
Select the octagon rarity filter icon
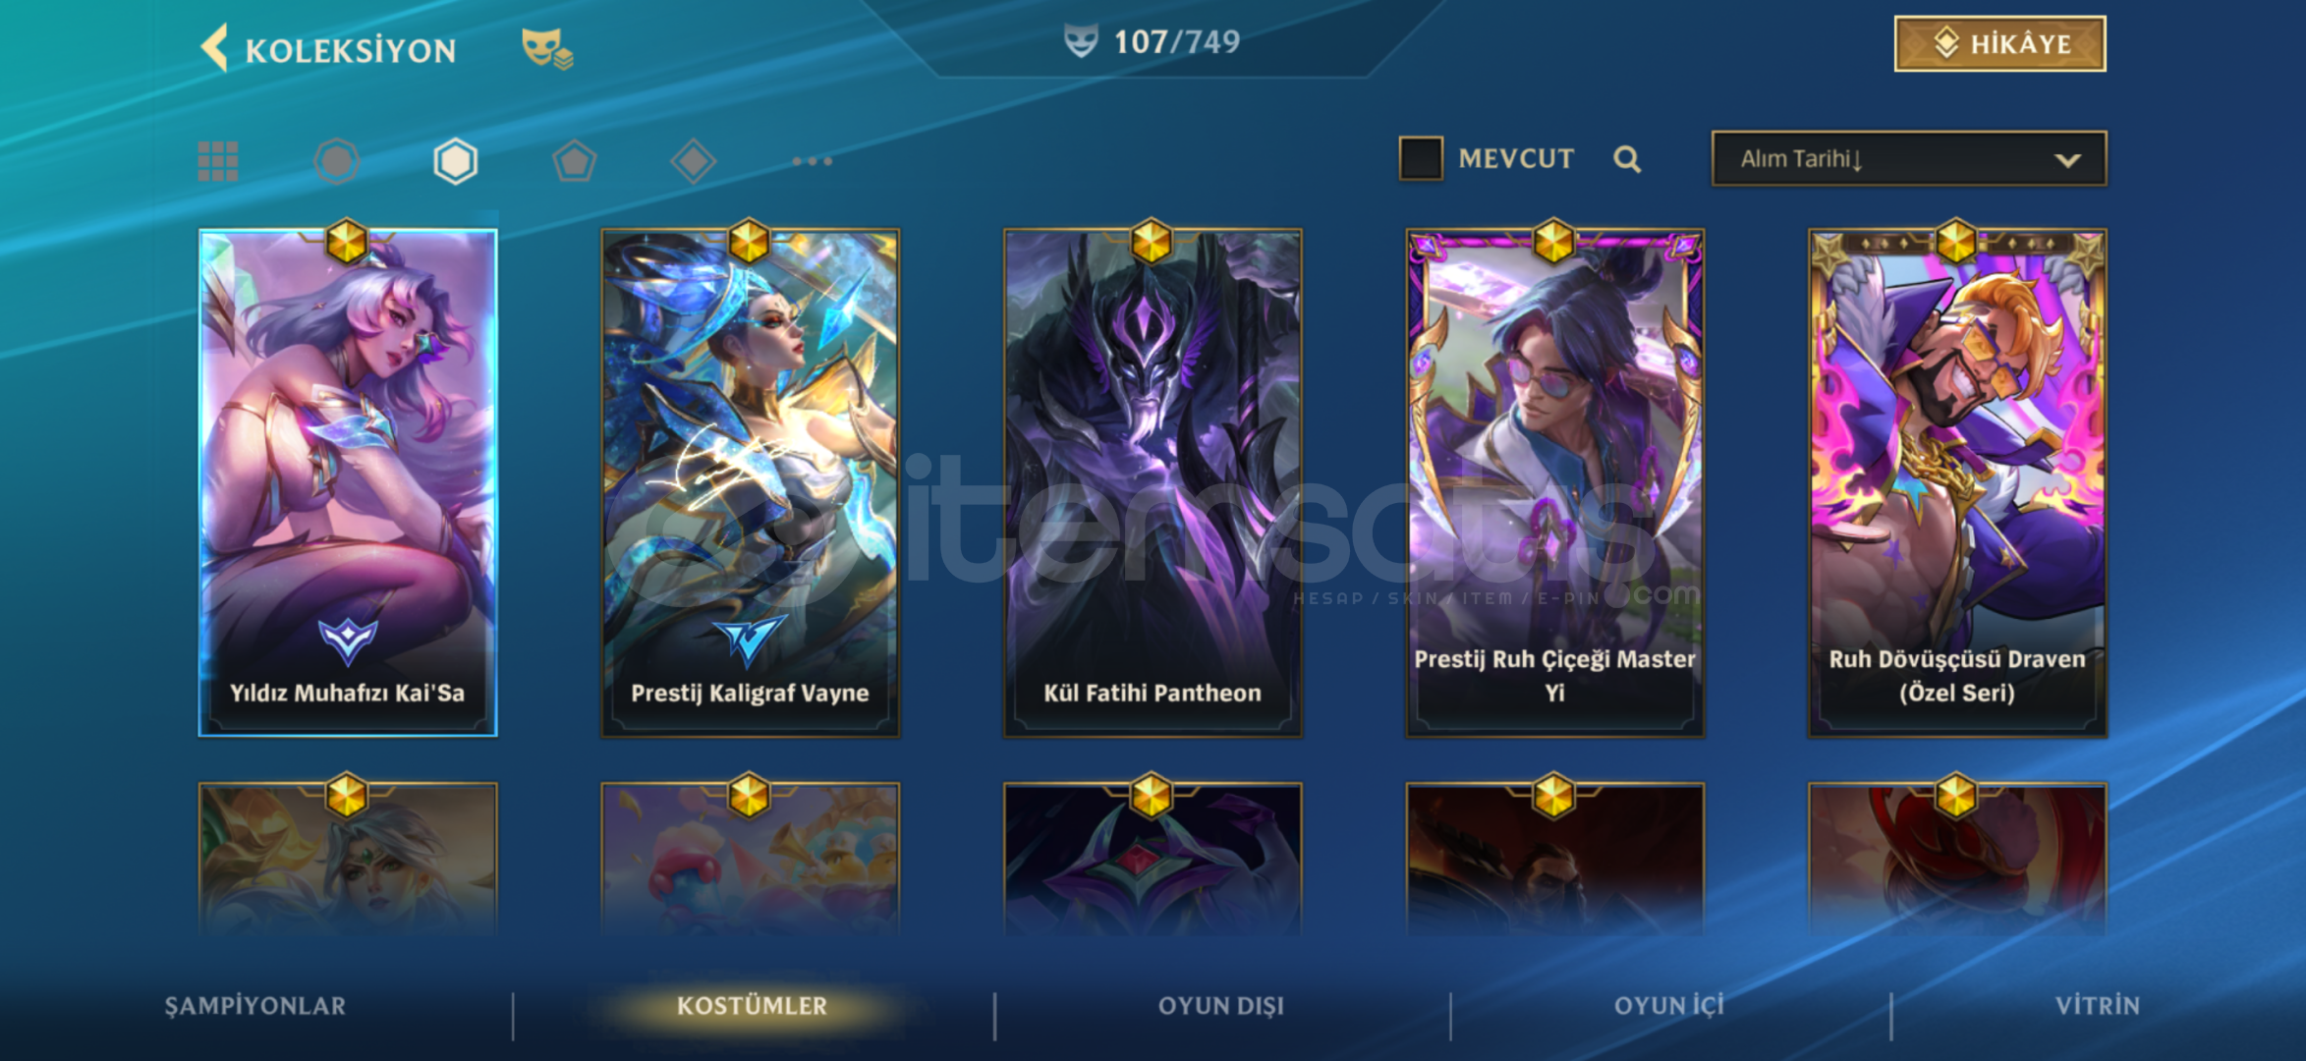pos(337,161)
